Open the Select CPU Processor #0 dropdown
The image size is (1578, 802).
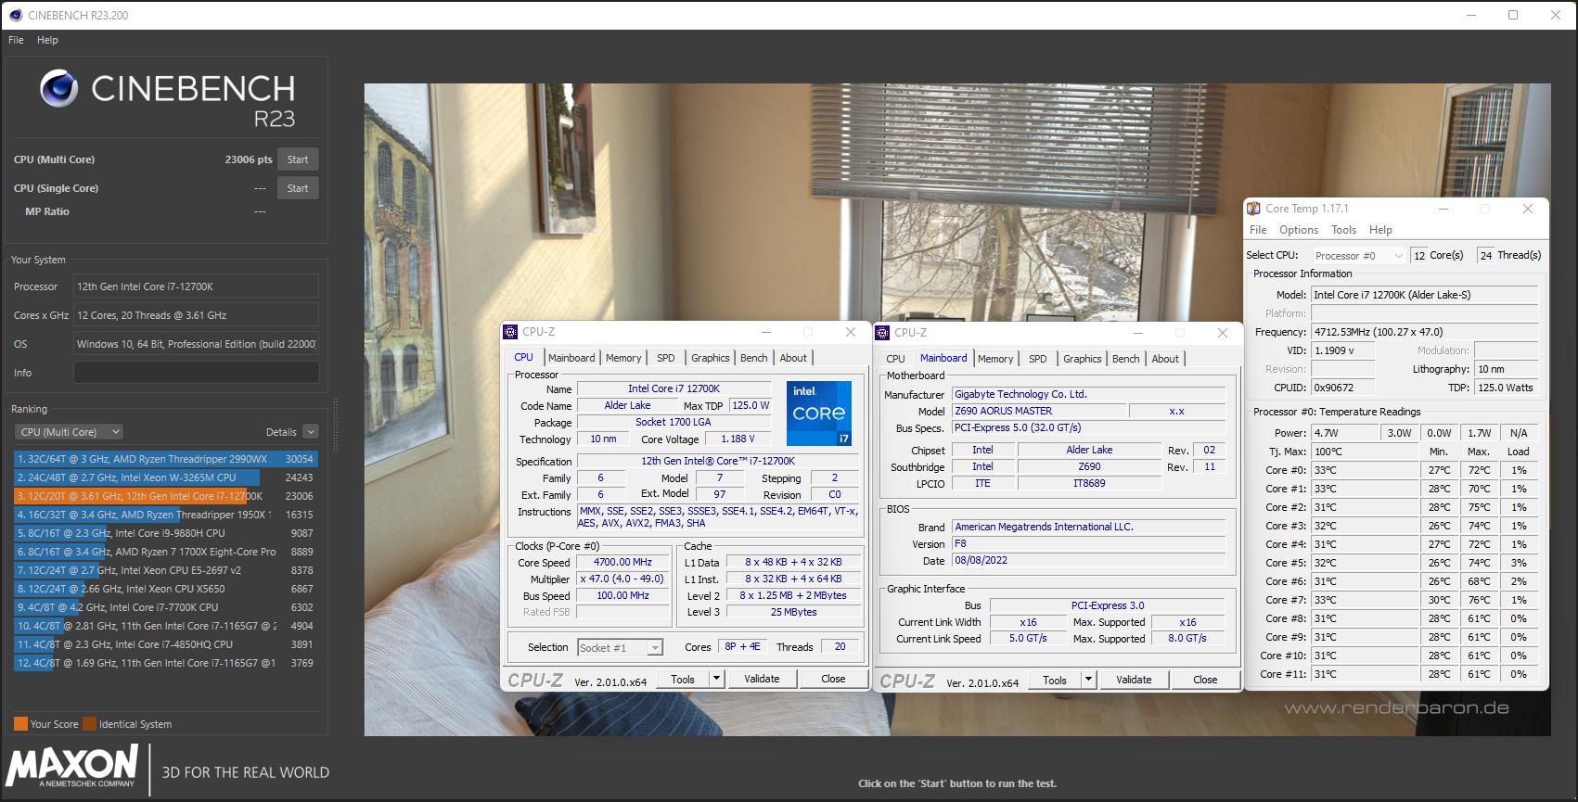(x=1359, y=256)
